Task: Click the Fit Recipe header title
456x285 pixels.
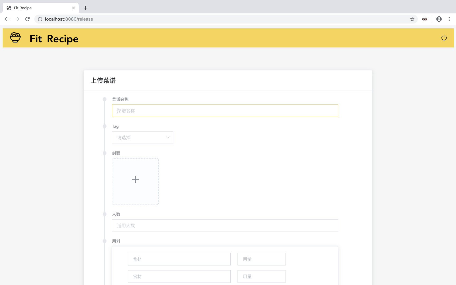Action: click(x=54, y=39)
